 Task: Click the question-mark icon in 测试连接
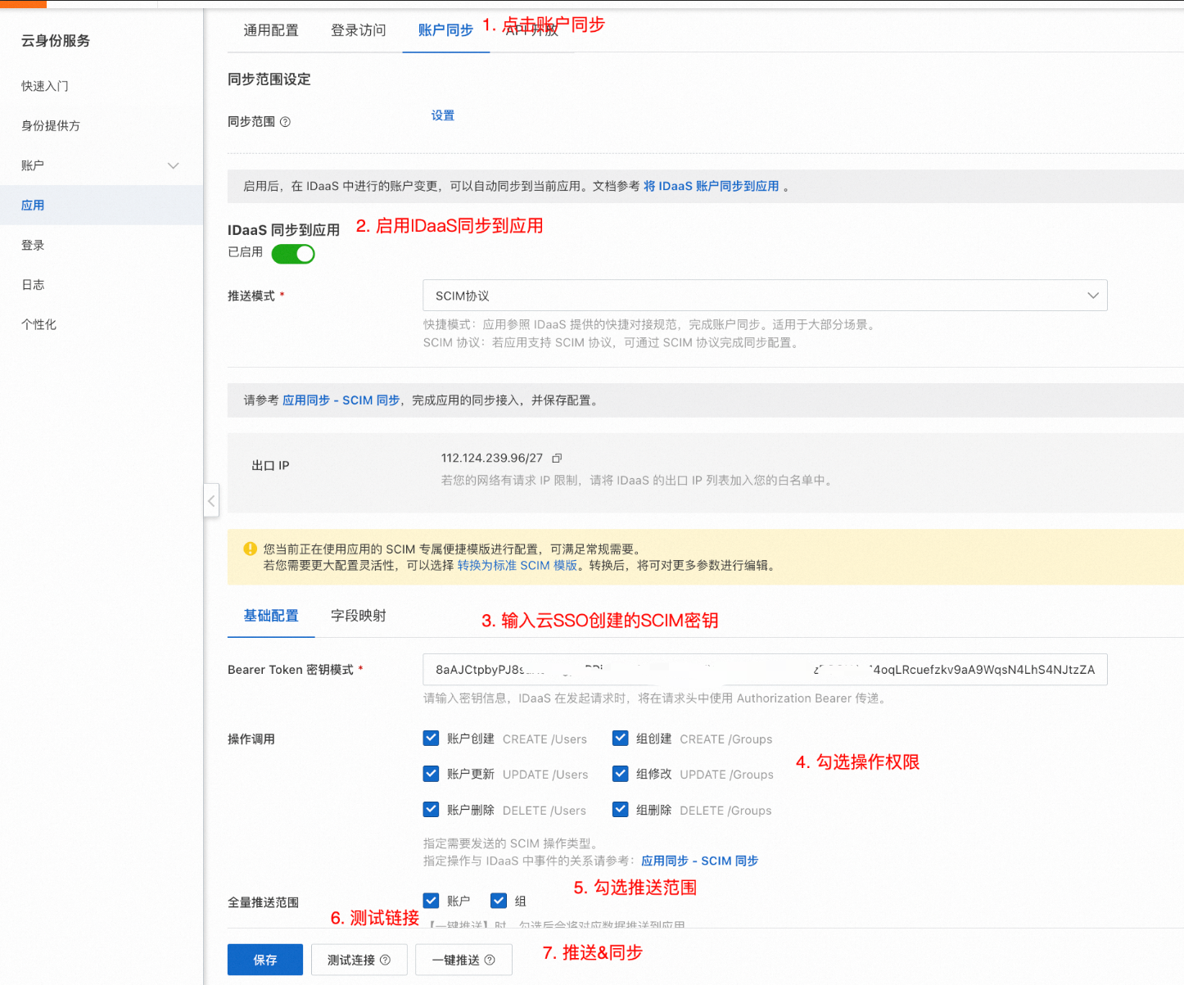[385, 960]
